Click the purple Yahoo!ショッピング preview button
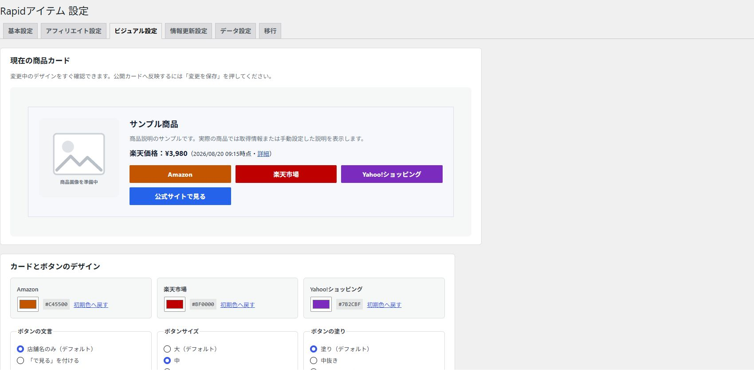The image size is (754, 372). (x=392, y=174)
